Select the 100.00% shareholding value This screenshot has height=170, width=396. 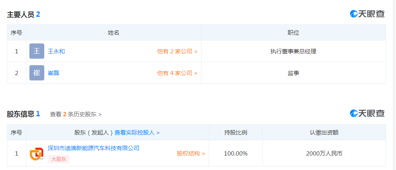click(x=236, y=153)
